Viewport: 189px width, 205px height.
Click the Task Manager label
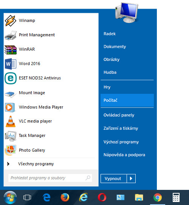(32, 135)
